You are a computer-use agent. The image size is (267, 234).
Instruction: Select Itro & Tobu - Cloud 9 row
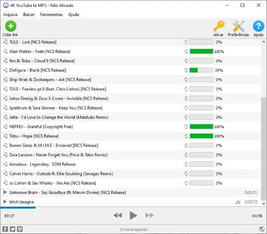pos(131,61)
